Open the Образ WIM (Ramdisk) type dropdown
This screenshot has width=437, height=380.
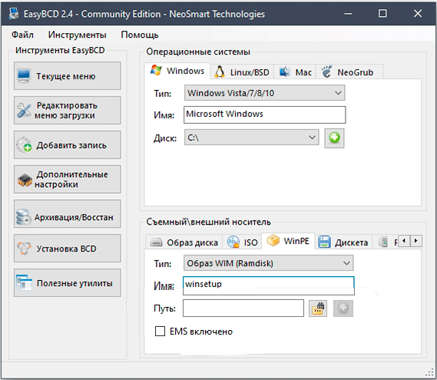(x=268, y=263)
